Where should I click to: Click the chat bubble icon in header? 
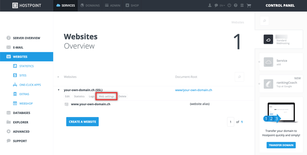pos(216,5)
